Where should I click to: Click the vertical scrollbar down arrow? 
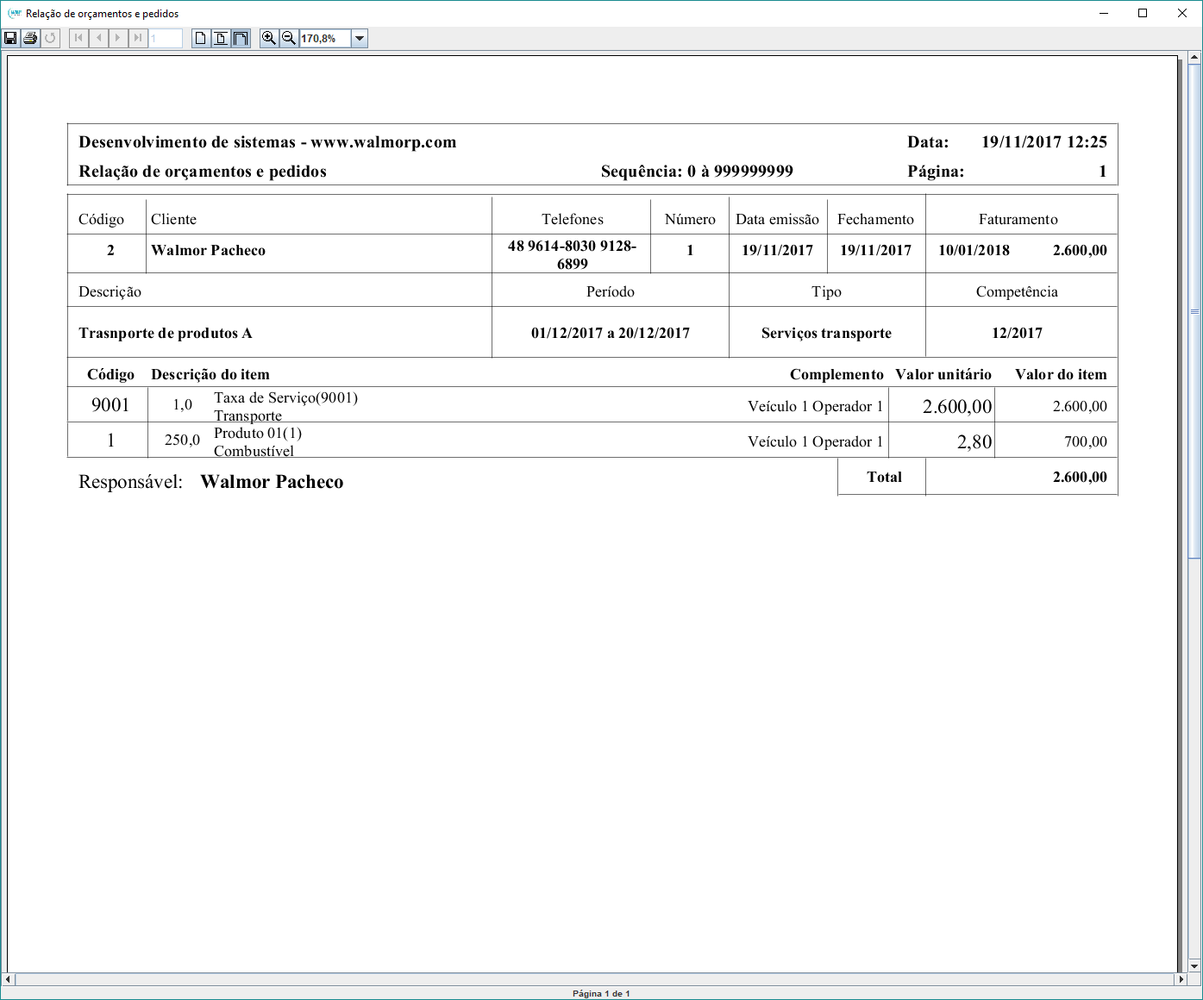1194,966
